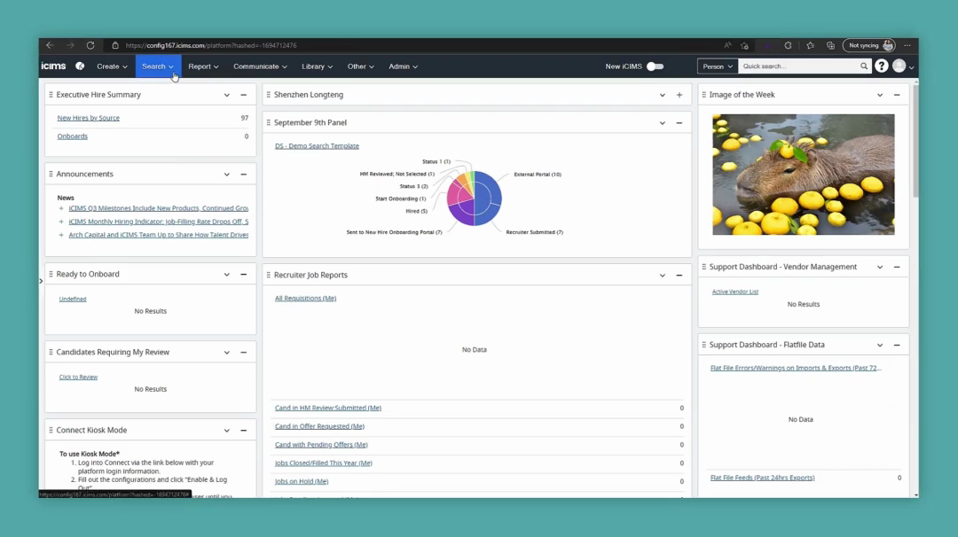The height and width of the screenshot is (537, 958).
Task: Minimize Support Dashboard Vendor Management panel
Action: (897, 267)
